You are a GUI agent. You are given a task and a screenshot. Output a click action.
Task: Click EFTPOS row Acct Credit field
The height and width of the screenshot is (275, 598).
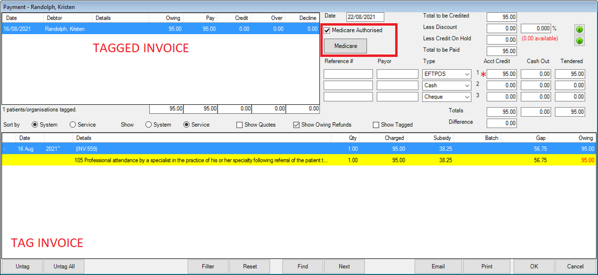point(502,74)
